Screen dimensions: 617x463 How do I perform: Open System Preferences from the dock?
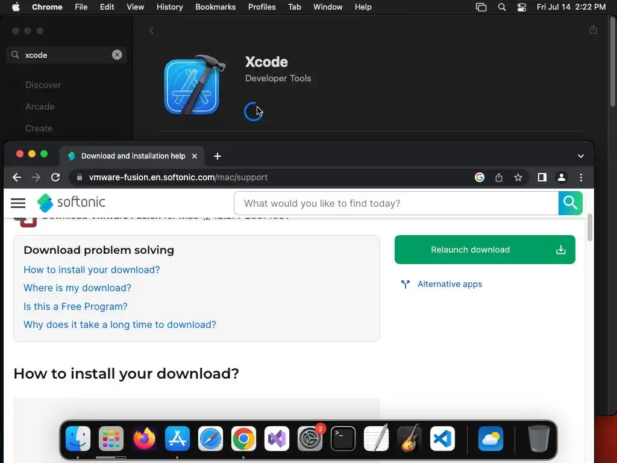[310, 438]
